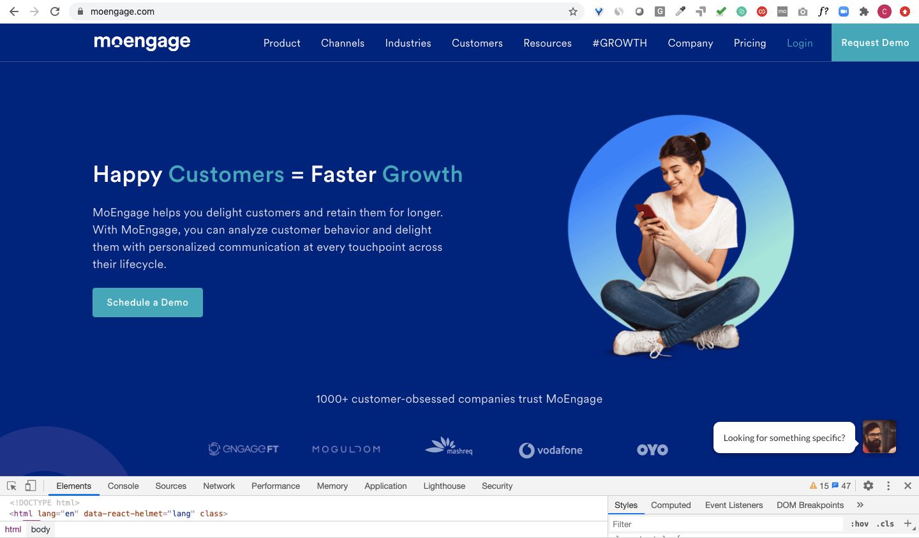Select the Computed pane tab

pyautogui.click(x=671, y=505)
